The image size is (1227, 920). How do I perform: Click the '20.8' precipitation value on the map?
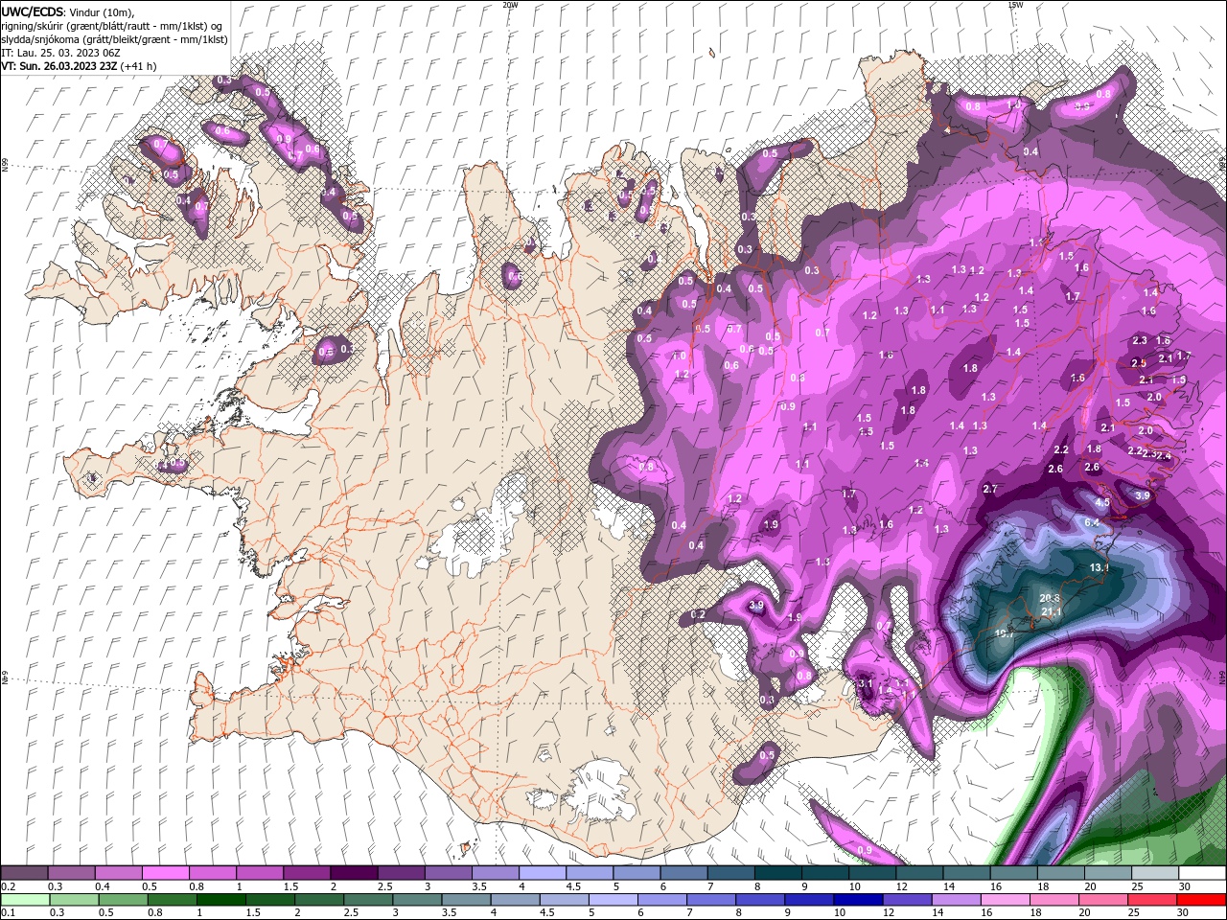[1049, 598]
